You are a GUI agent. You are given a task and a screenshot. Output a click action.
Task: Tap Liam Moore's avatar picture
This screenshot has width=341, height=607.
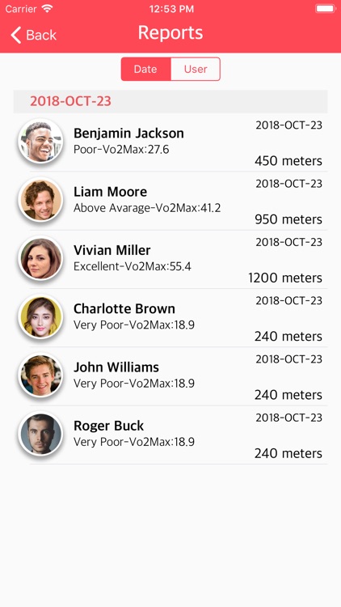pos(40,199)
